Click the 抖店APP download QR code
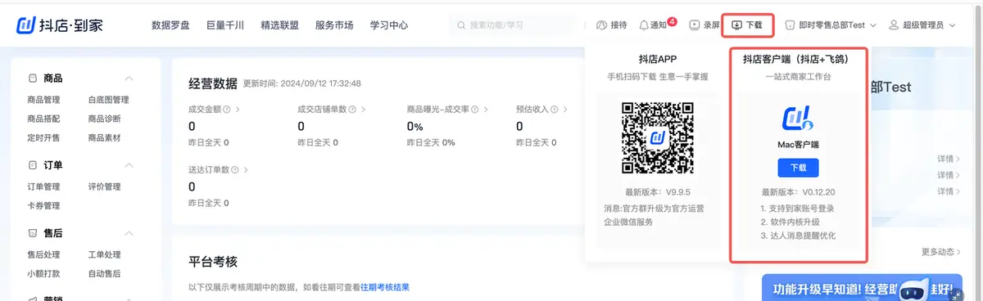Screen dimensions: 983x301 [657, 137]
